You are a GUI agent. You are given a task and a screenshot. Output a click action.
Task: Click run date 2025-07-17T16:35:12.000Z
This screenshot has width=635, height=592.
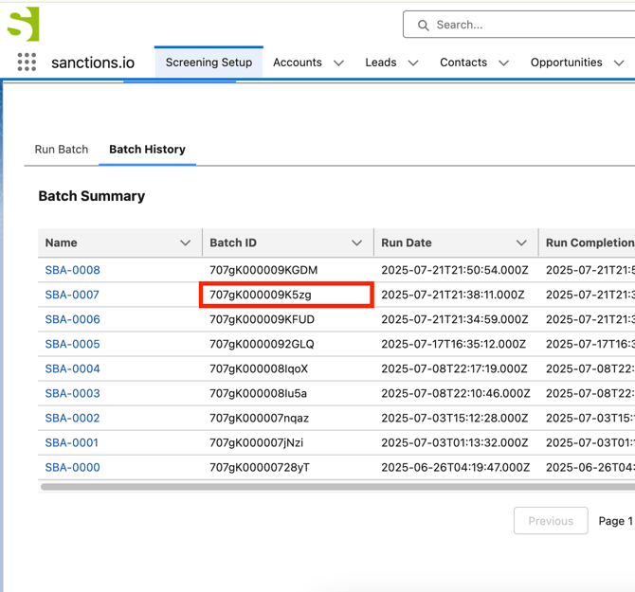(x=454, y=344)
